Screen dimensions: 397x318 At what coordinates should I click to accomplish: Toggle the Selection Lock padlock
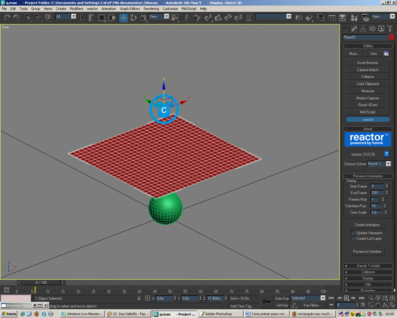139,298
